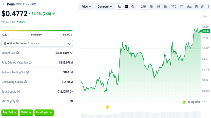
Task: Open the calendar date range picker
Action: (x=196, y=7)
